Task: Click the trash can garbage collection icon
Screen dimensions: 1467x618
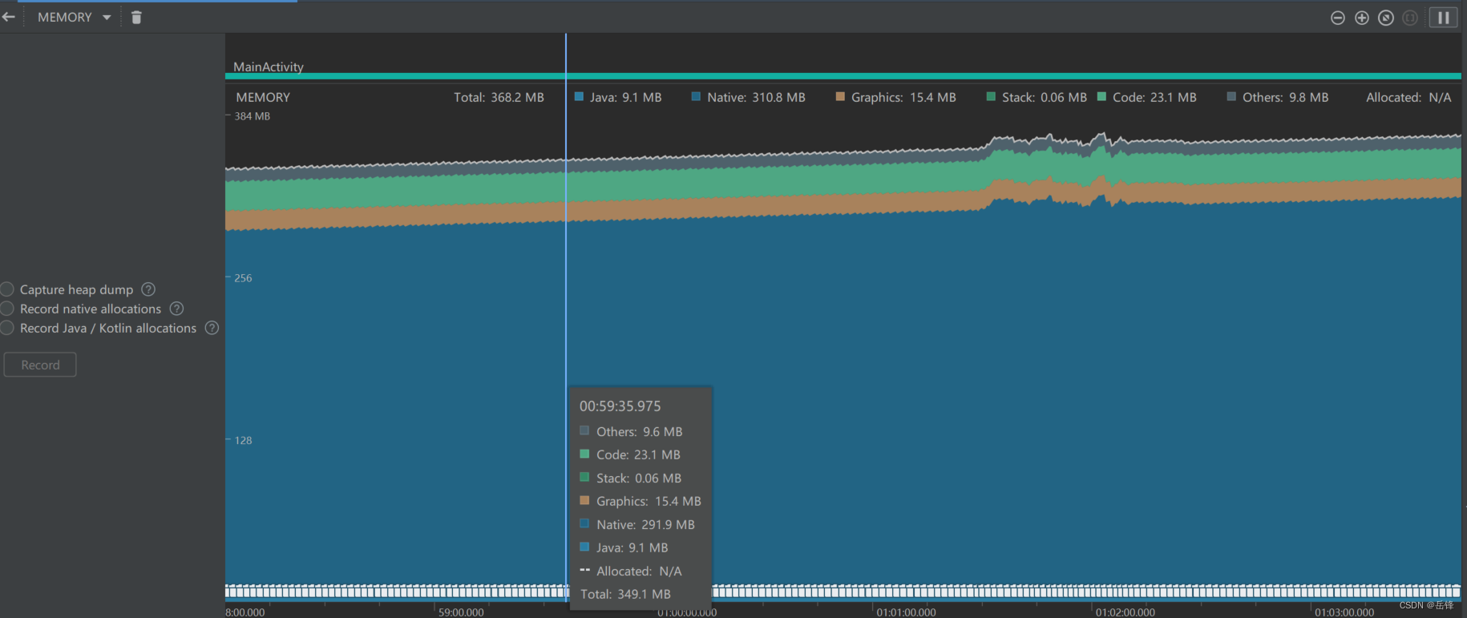Action: (136, 17)
